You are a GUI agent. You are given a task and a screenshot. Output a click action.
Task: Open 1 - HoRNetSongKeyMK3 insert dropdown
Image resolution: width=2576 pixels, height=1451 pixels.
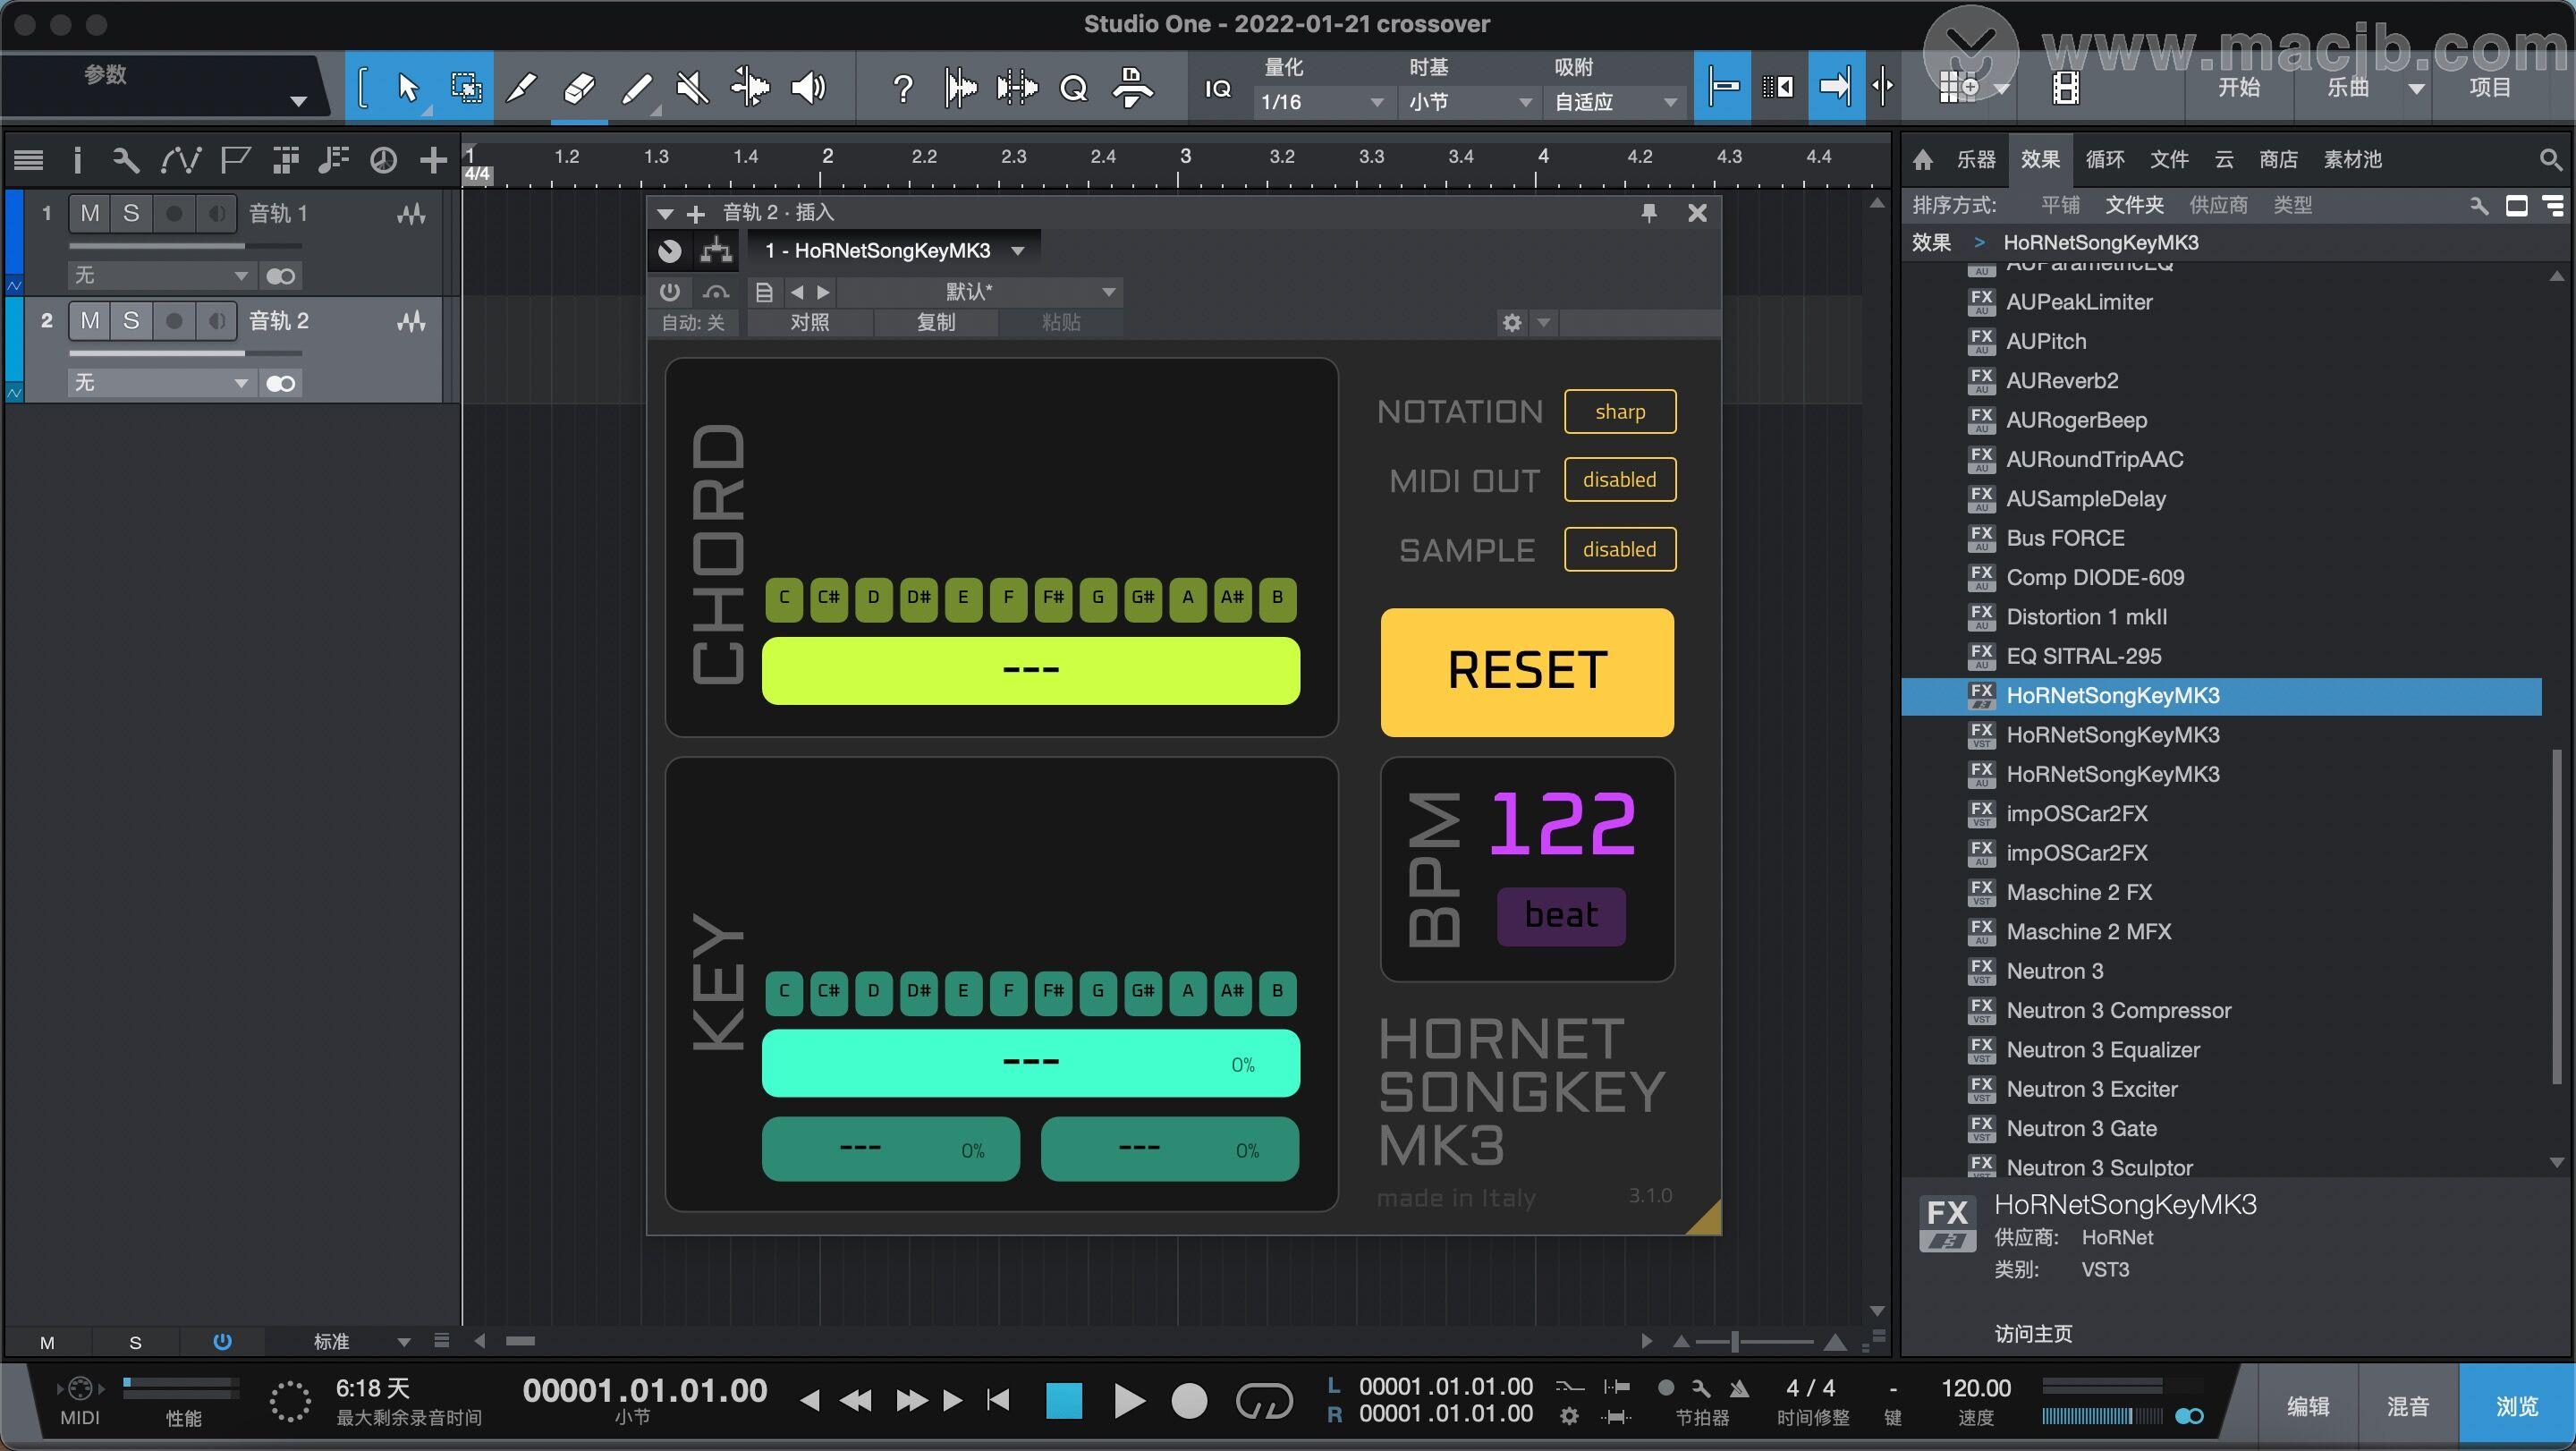point(894,251)
